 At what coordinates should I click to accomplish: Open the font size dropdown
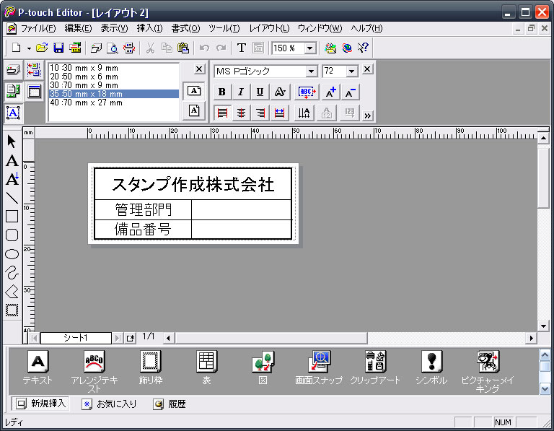click(351, 71)
